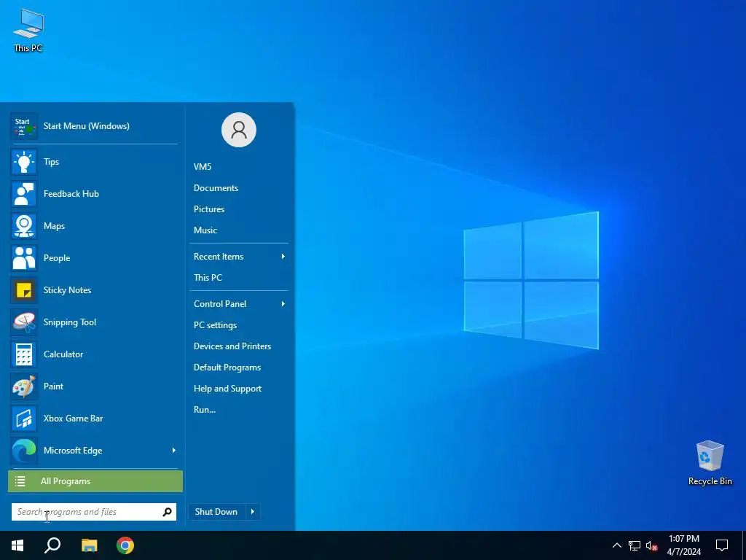
Task: Launch Sticky Notes icon
Action: (24, 290)
